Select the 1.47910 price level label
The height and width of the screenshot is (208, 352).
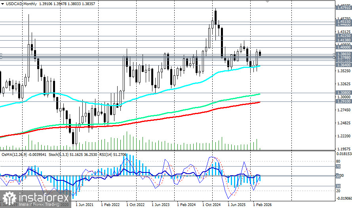(343, 8)
